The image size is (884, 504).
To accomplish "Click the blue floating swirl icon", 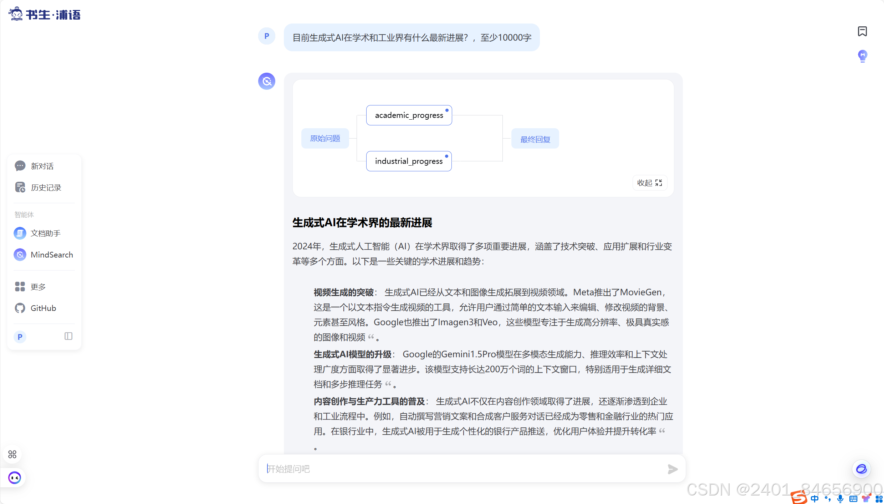I will click(x=861, y=469).
